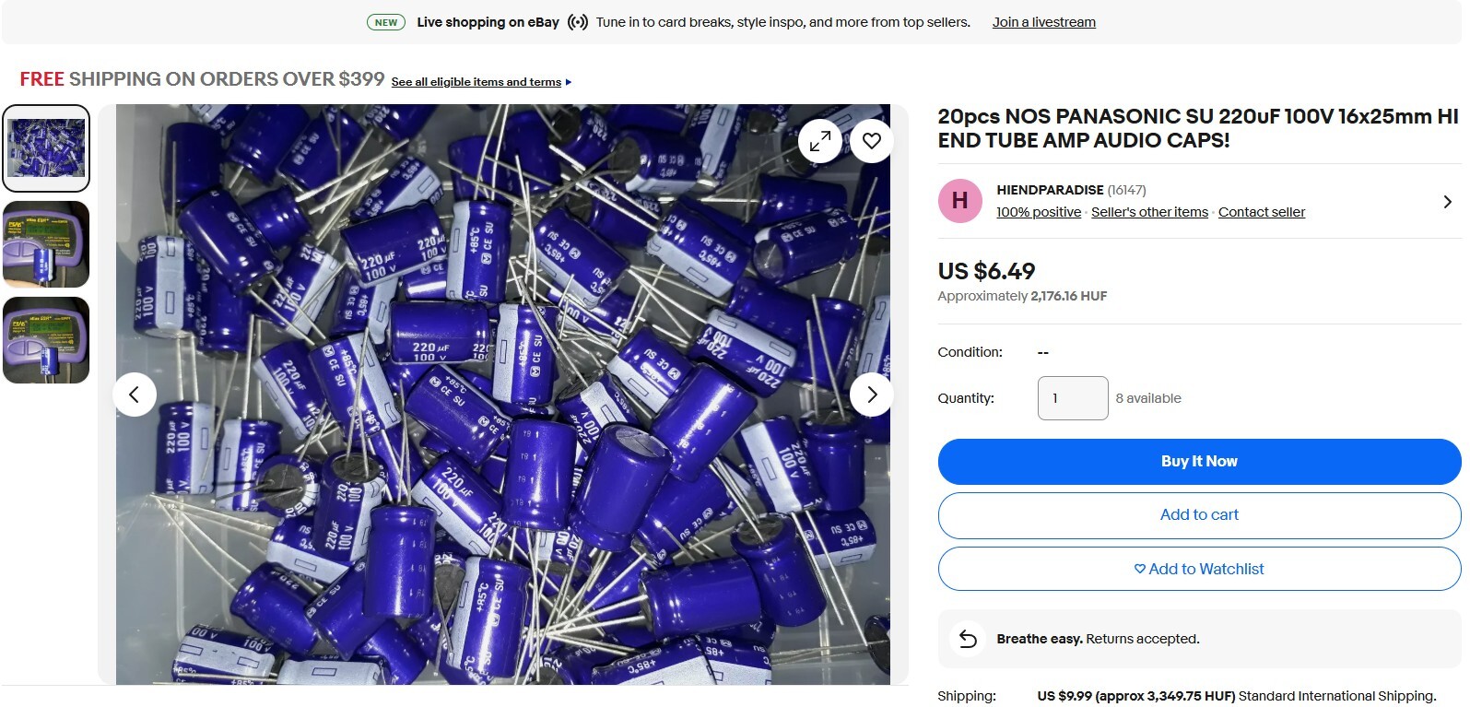This screenshot has width=1470, height=707.
Task: Open the image in full-screen view
Action: [819, 141]
